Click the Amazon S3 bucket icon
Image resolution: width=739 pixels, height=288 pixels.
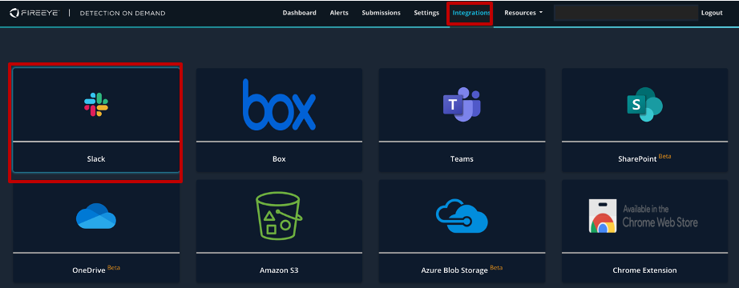click(x=279, y=215)
